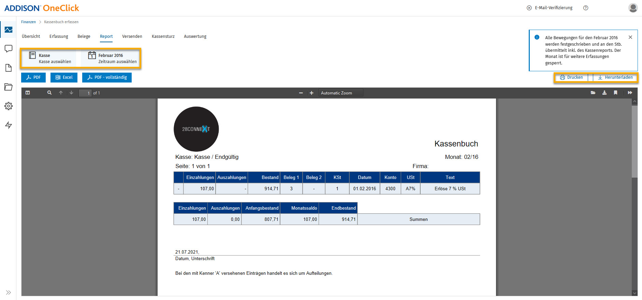Toggle PDF viewer sidebar
The height and width of the screenshot is (300, 642).
(x=28, y=93)
